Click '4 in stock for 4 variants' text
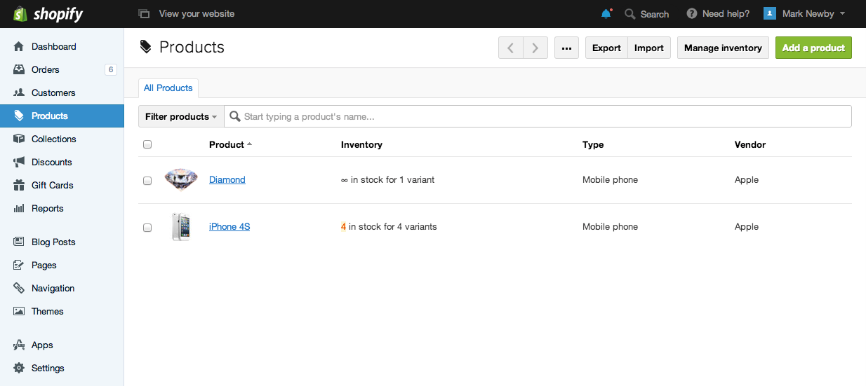The width and height of the screenshot is (866, 386). click(389, 226)
